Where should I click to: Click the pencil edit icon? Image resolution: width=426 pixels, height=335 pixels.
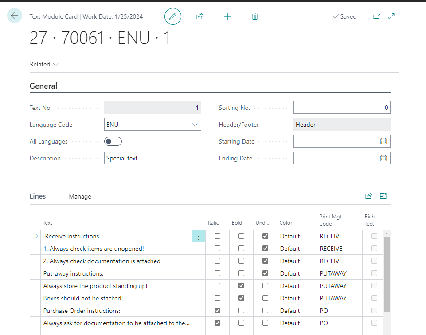click(x=173, y=16)
